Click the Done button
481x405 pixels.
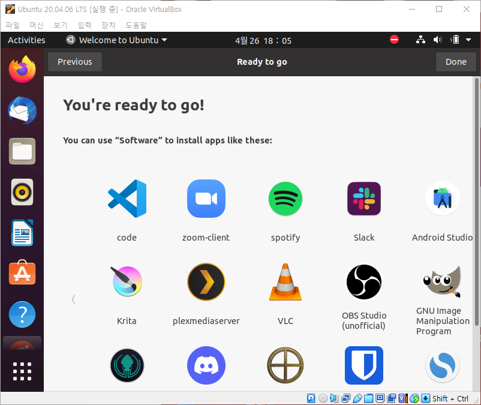click(456, 62)
